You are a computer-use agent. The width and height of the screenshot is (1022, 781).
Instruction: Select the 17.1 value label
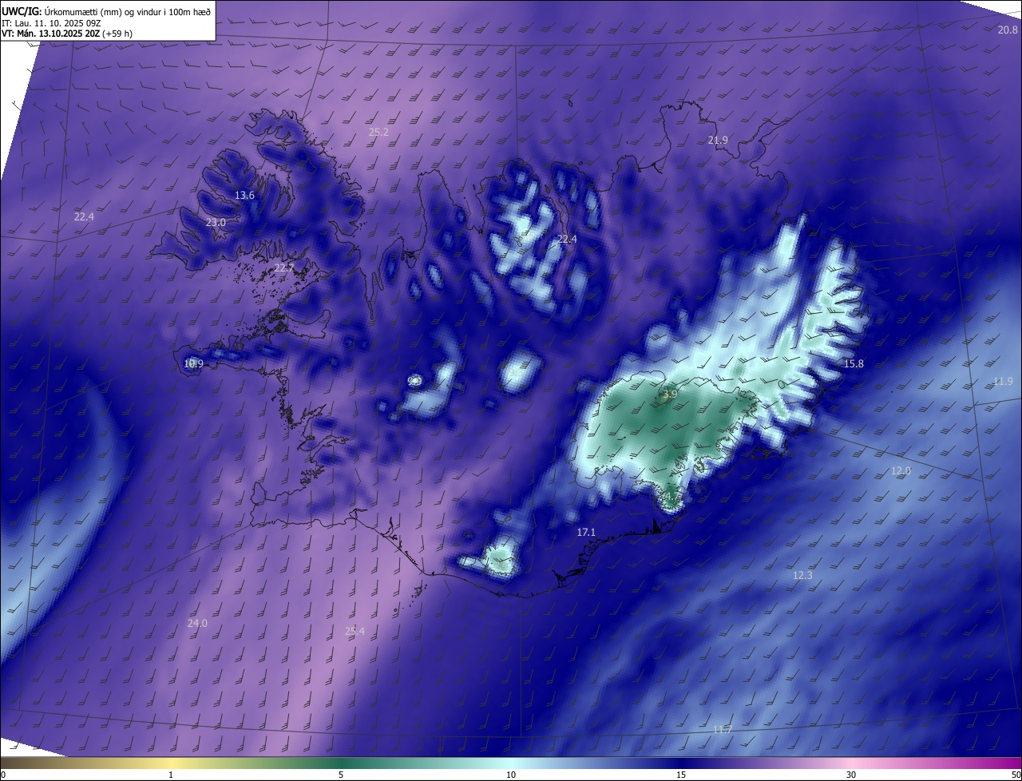coord(586,532)
